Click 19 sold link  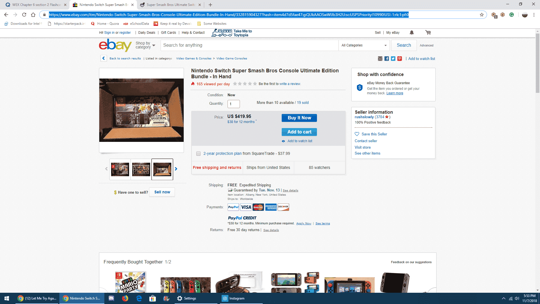tap(303, 103)
